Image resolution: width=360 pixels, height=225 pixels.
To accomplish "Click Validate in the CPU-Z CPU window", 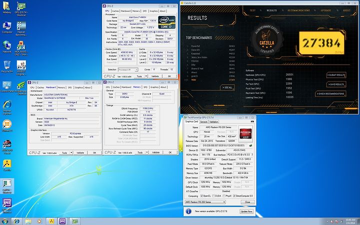I will click(x=155, y=76).
